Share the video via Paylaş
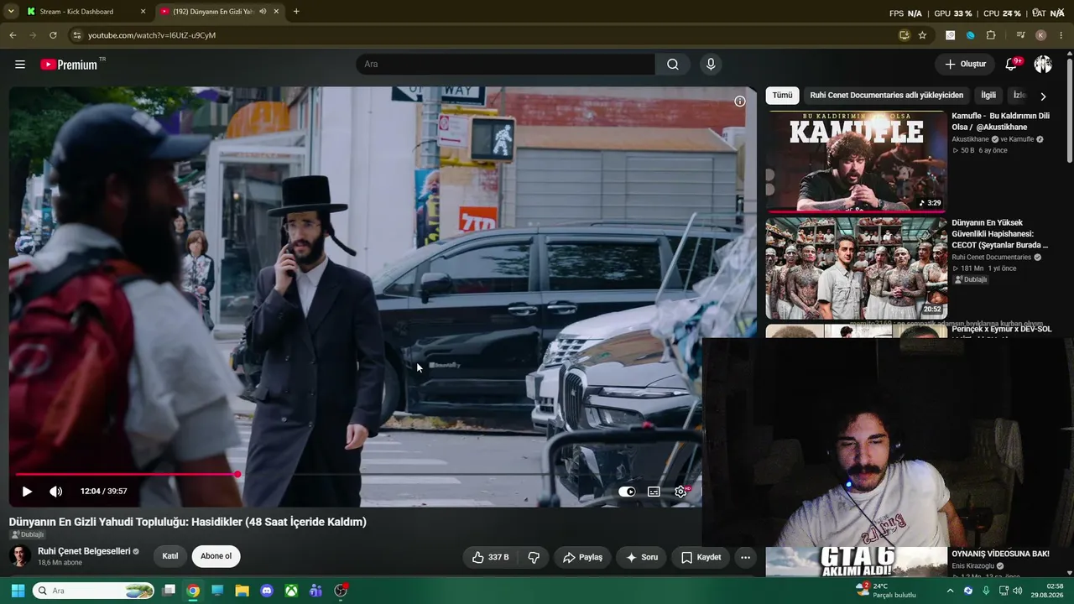Screen dimensions: 1074x604 (582, 557)
